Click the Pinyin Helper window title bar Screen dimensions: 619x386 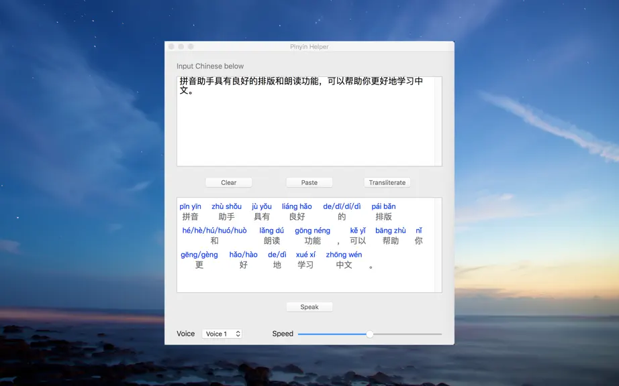pyautogui.click(x=309, y=46)
